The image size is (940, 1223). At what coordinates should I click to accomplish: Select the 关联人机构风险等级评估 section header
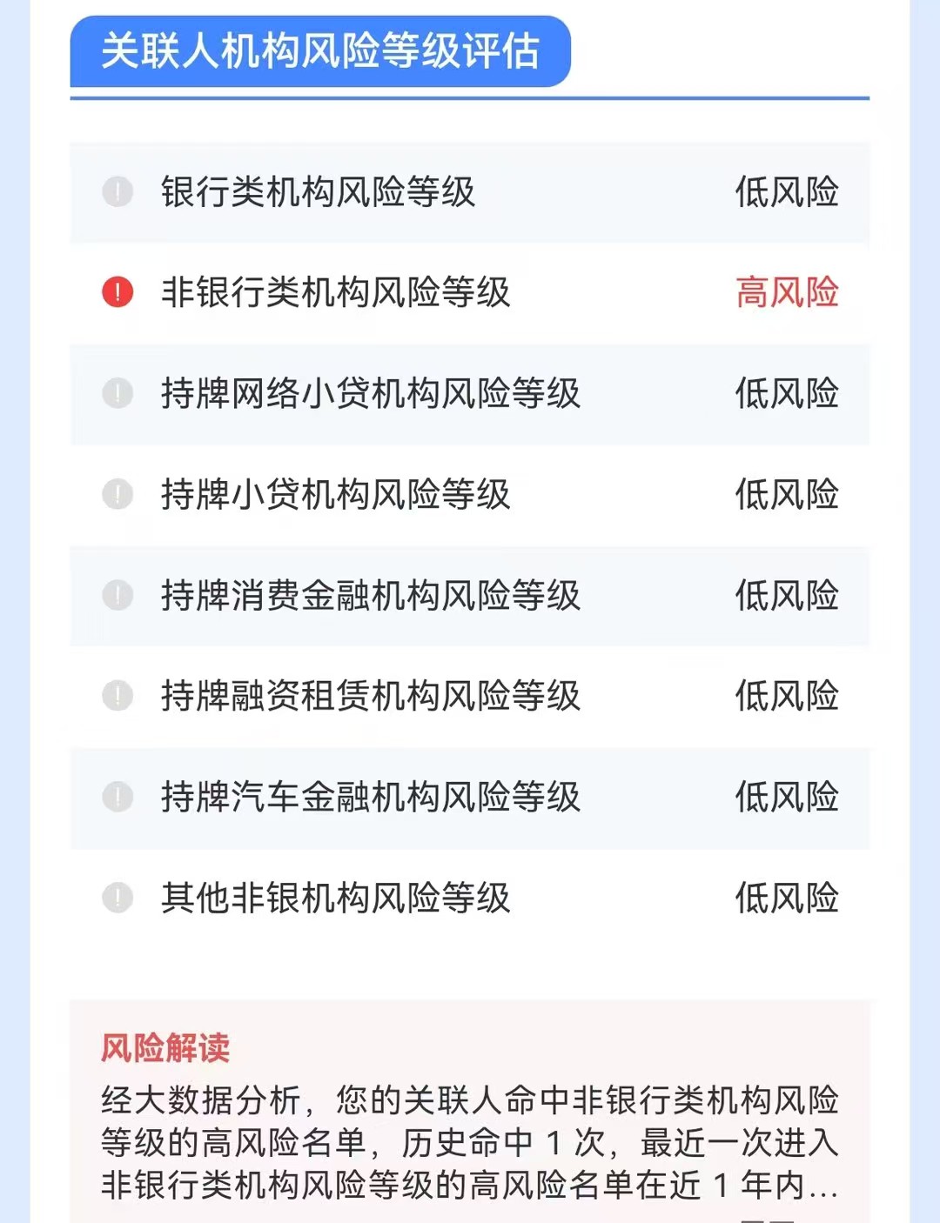pos(319,51)
